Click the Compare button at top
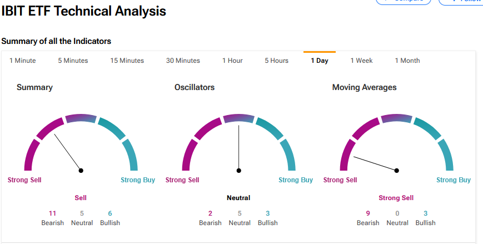Viewport: 483px width, 244px height. click(404, 2)
